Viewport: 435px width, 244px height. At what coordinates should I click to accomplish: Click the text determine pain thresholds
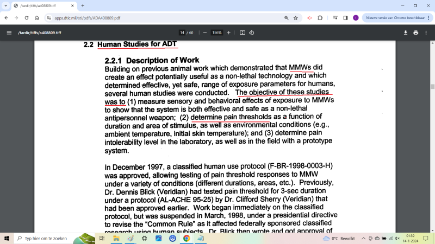(231, 117)
